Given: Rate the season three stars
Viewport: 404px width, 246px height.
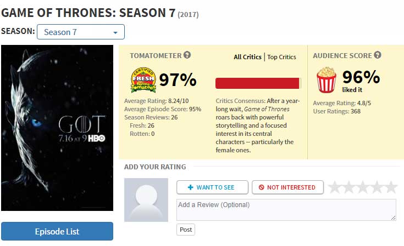Looking at the screenshot, I should point(363,187).
